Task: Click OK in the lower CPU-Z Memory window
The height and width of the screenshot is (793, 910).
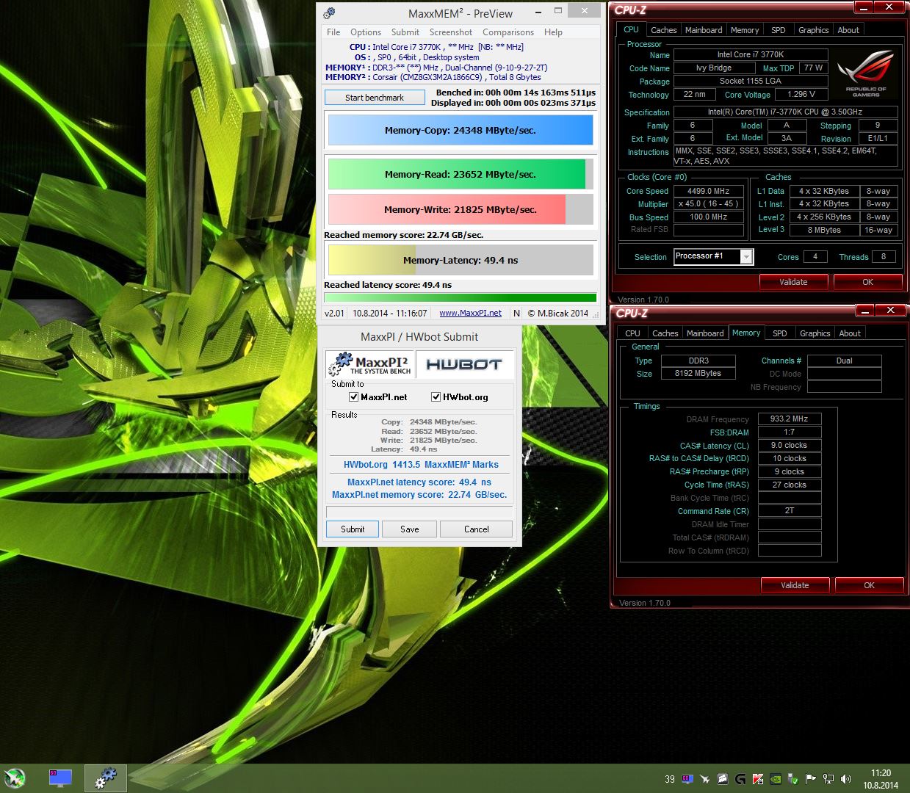Action: click(x=869, y=585)
